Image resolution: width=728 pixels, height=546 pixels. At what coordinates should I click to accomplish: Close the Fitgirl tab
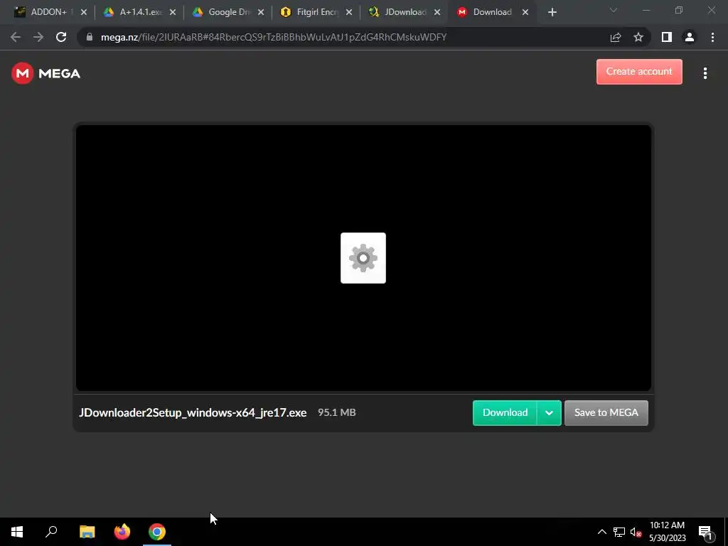[349, 13]
